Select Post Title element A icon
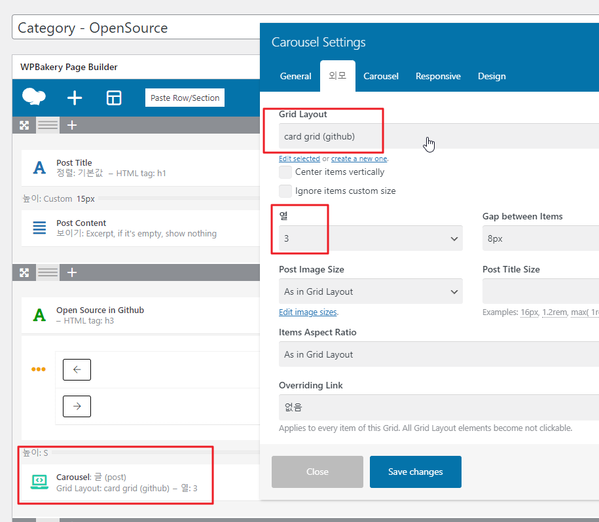 pos(39,168)
